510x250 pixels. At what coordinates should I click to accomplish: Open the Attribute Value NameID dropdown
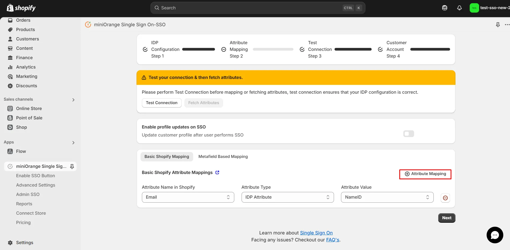[x=387, y=197]
